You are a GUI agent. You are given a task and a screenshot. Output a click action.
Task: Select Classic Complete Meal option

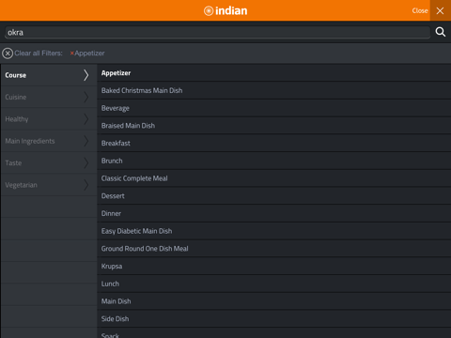(274, 178)
